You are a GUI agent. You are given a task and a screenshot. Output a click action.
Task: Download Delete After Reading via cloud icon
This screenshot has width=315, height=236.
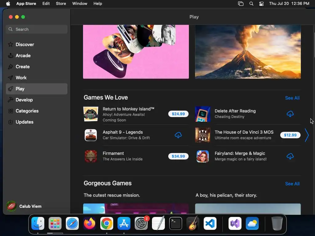pyautogui.click(x=290, y=114)
